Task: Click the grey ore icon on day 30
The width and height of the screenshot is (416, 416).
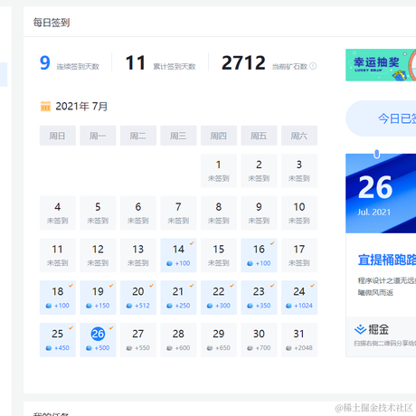Action: 250,348
